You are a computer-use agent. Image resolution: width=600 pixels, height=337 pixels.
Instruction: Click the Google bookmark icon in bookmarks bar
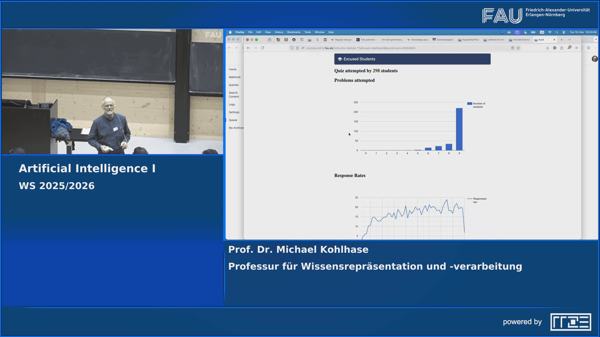(x=317, y=40)
